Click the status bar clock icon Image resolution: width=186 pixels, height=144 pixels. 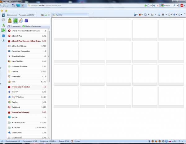72,141
